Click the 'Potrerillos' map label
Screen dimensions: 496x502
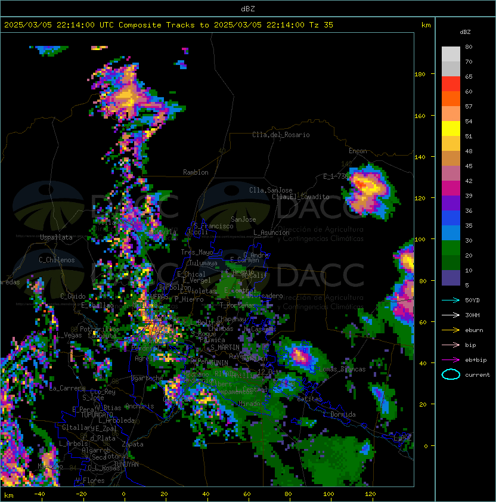tap(100, 329)
